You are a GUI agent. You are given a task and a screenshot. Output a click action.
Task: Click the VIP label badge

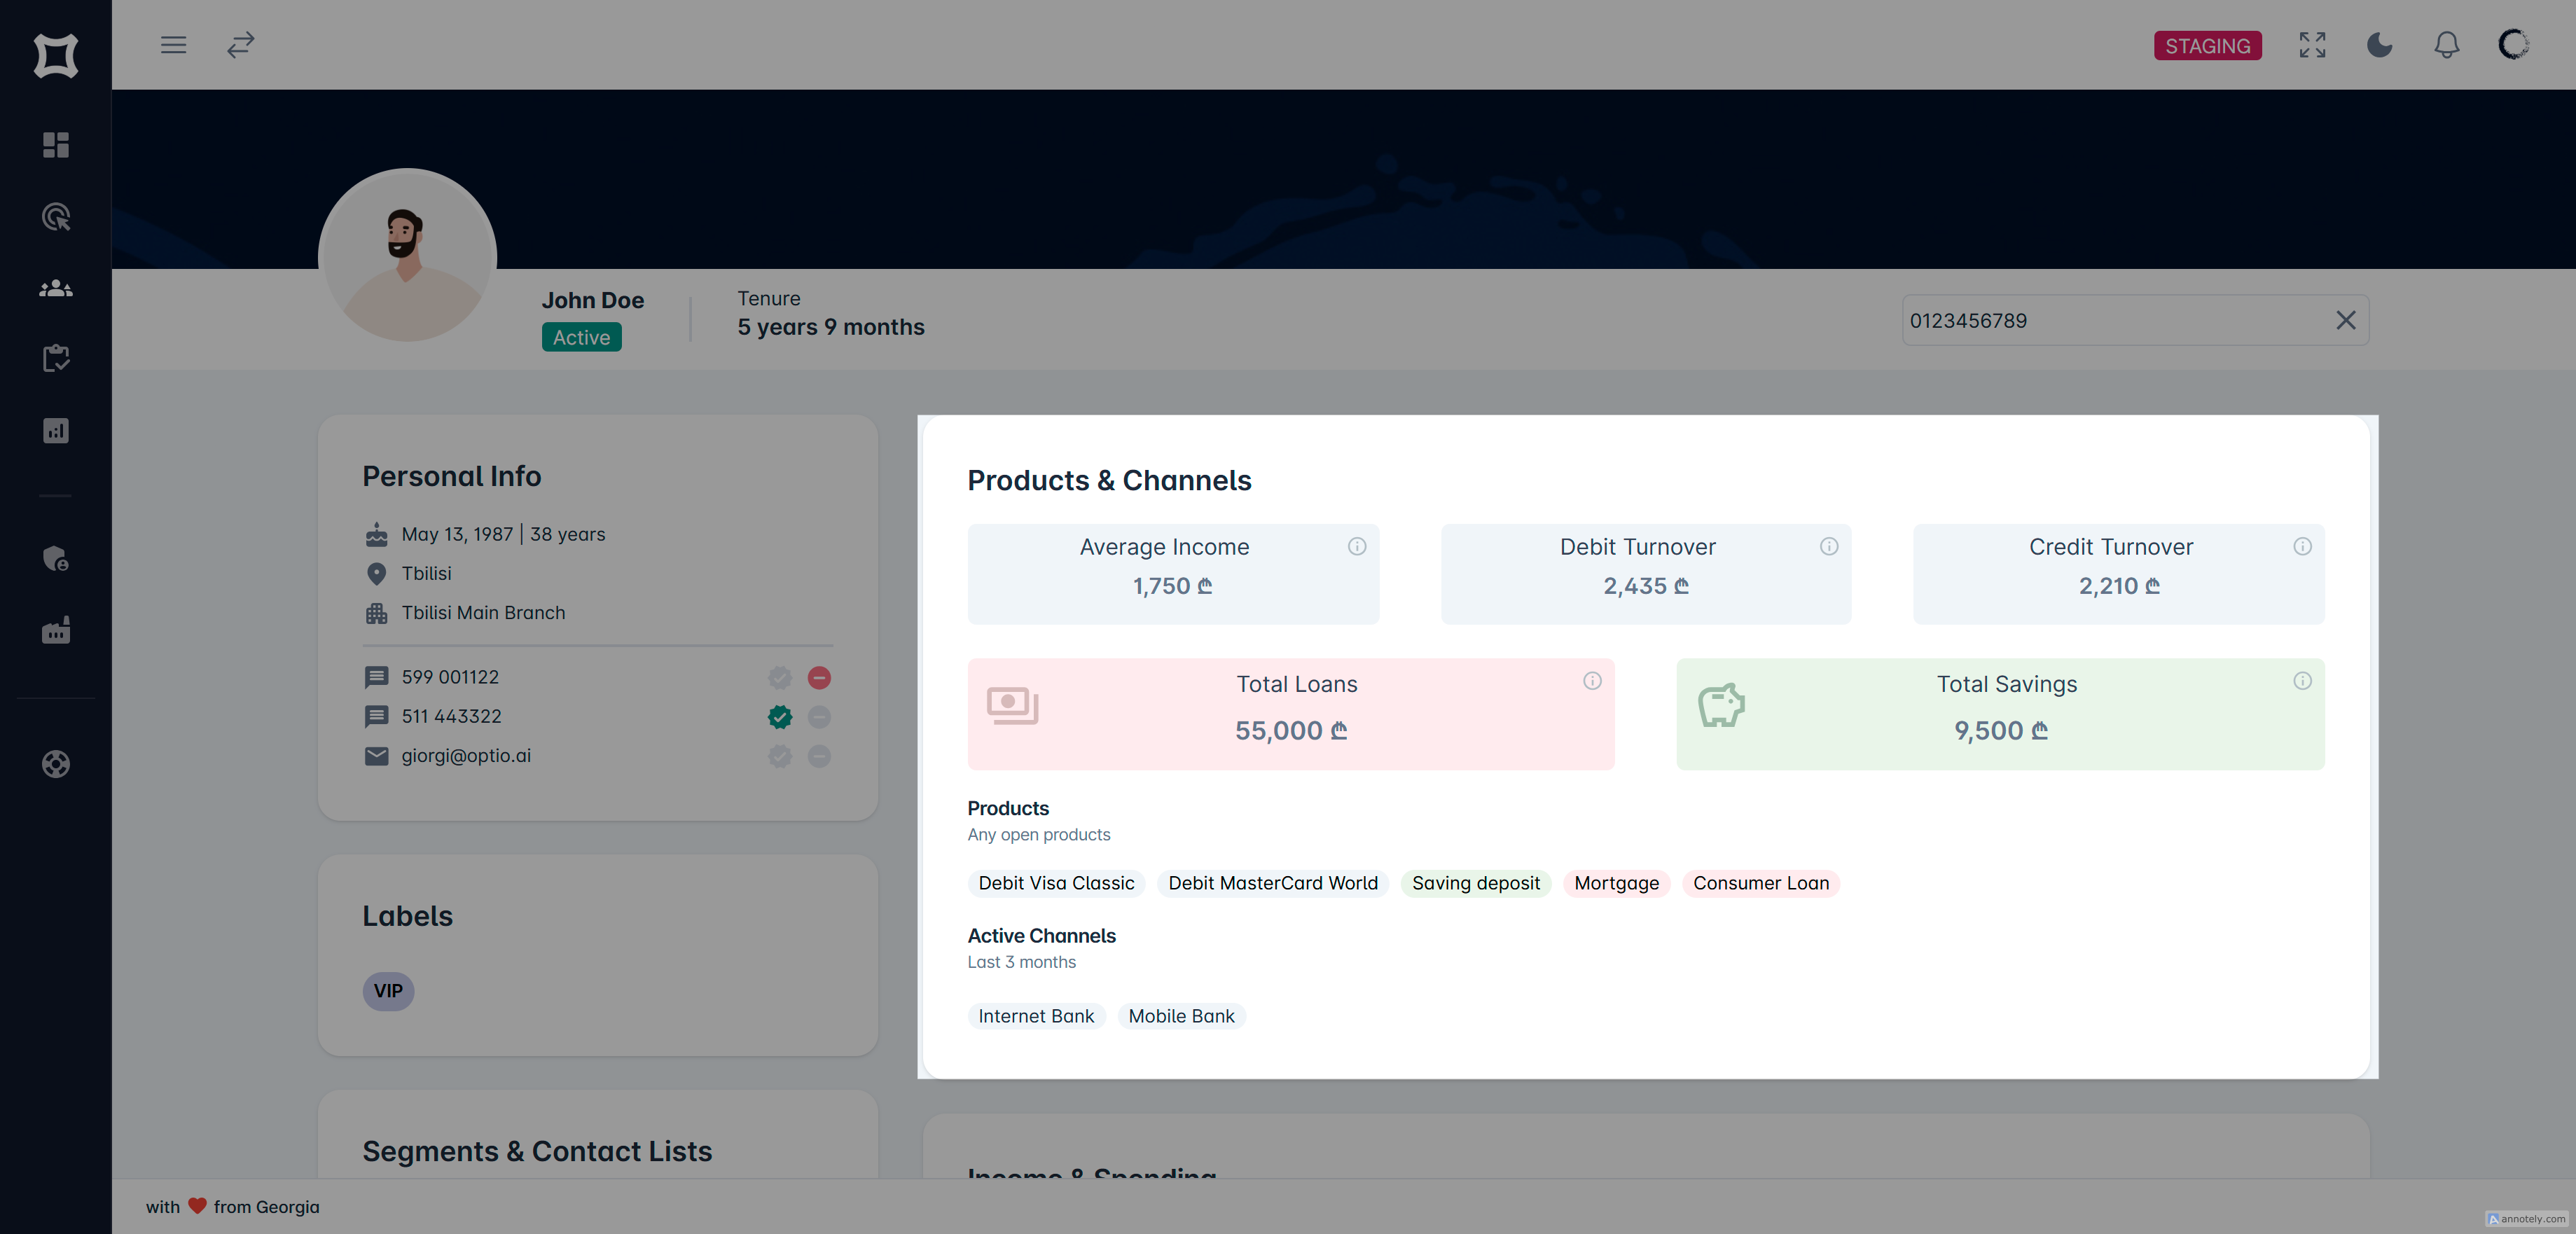[388, 991]
